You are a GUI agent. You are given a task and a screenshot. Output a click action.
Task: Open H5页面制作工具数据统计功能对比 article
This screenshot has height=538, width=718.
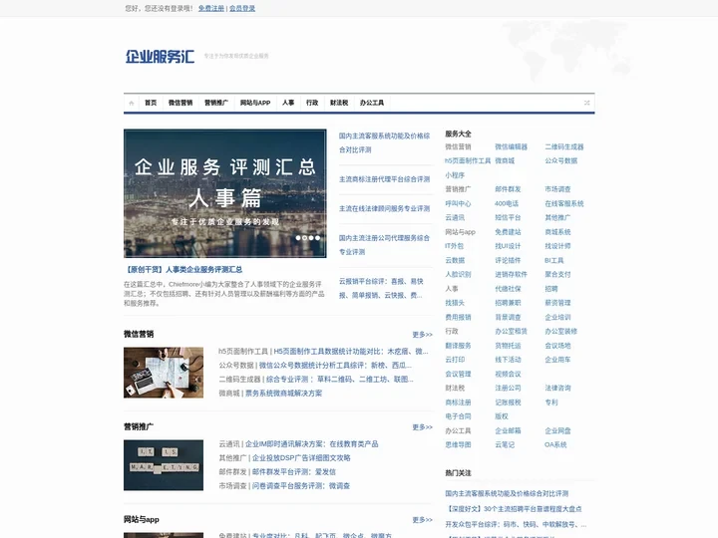(x=351, y=352)
